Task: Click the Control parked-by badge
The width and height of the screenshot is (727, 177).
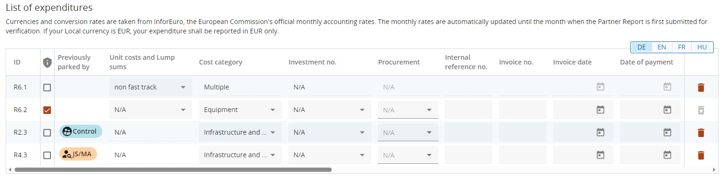Action: click(x=81, y=131)
